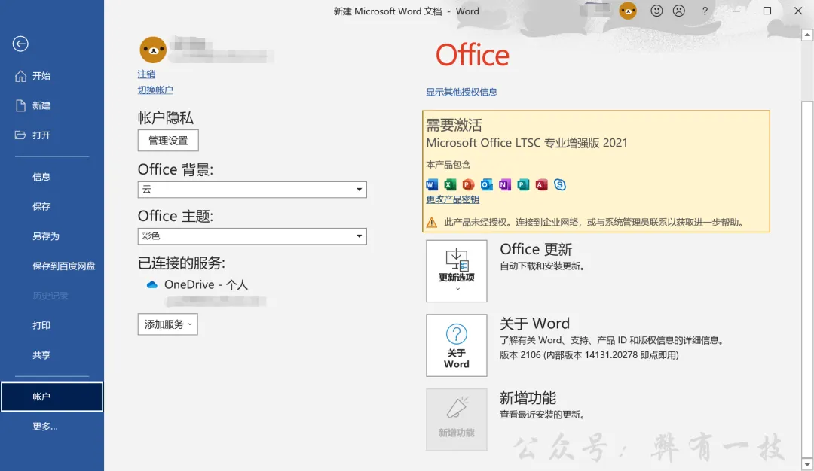The height and width of the screenshot is (471, 814).
Task: Click the 新增功能 button
Action: click(457, 420)
